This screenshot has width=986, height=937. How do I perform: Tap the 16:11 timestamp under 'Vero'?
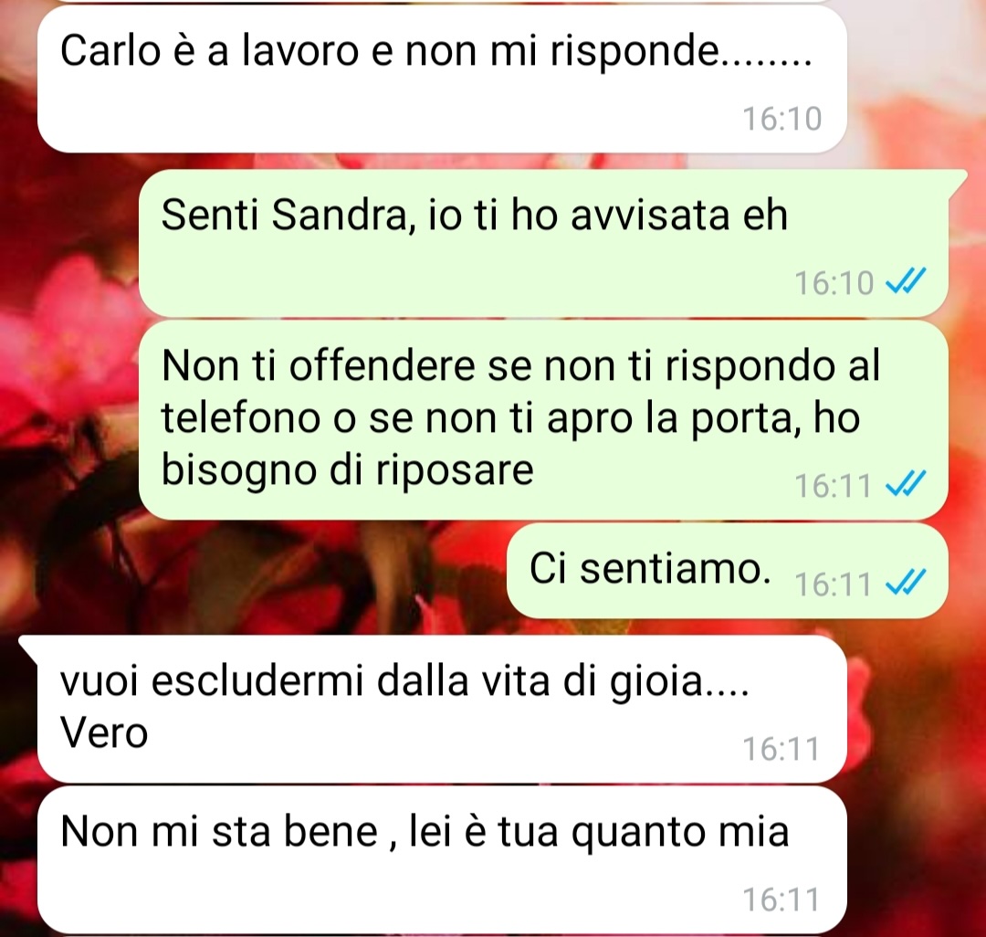781,749
